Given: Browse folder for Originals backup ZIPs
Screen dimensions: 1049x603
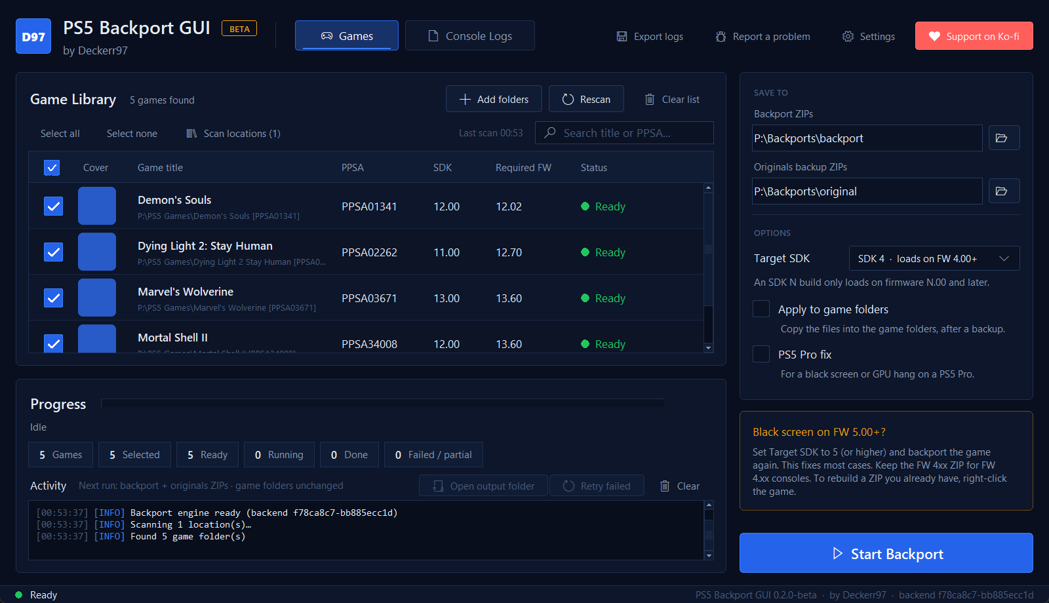Looking at the screenshot, I should (x=1004, y=191).
